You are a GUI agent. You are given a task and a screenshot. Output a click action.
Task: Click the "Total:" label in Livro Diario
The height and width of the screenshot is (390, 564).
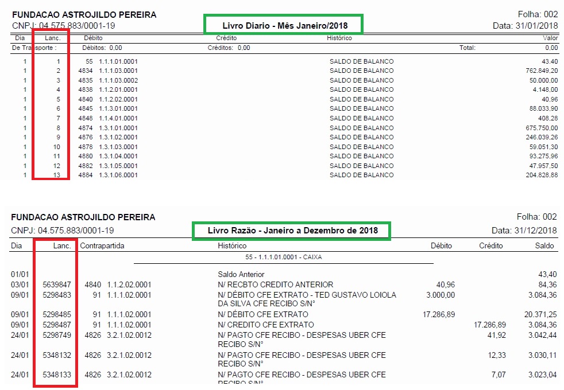tap(468, 48)
